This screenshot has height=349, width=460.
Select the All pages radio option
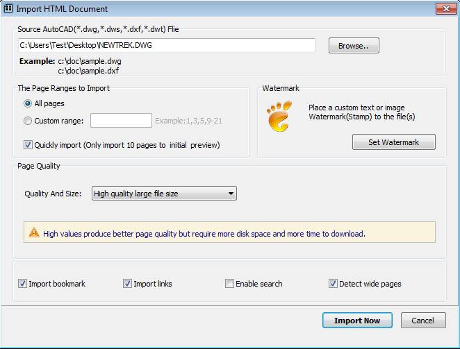[x=28, y=103]
